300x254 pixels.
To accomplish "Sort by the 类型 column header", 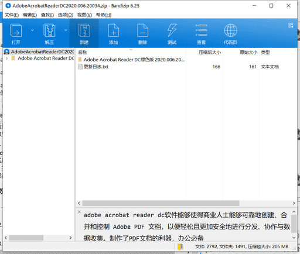I will coord(265,52).
